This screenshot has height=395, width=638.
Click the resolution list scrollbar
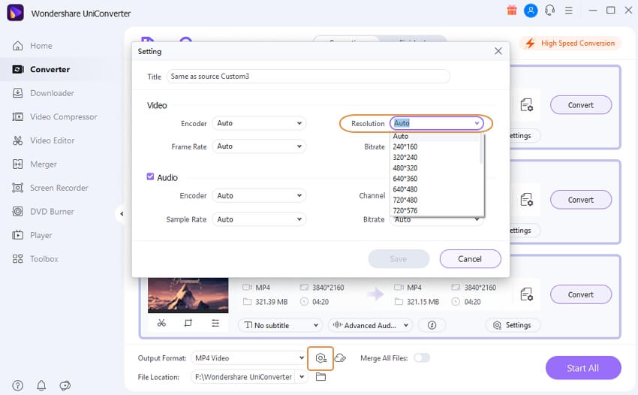[481, 149]
